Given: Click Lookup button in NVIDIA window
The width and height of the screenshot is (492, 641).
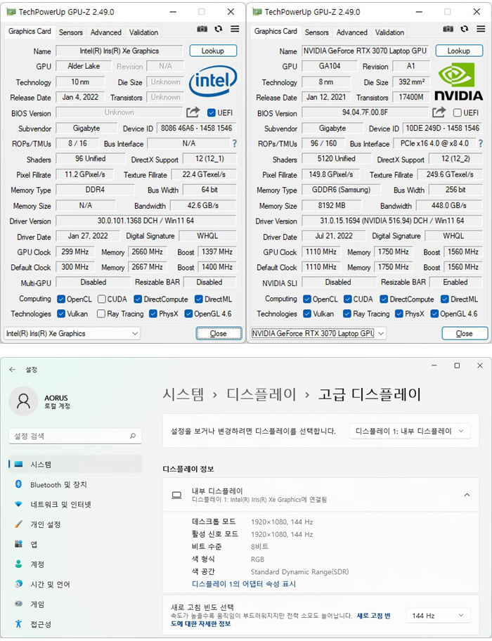Looking at the screenshot, I should tap(459, 51).
